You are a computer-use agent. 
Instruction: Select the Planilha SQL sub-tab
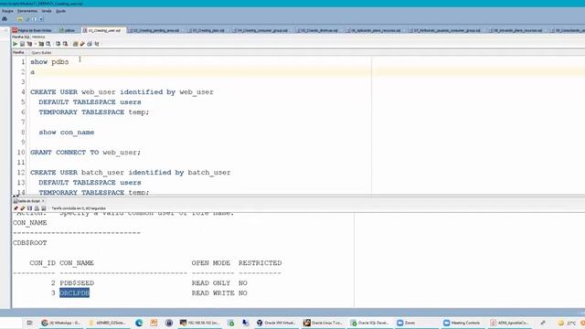tap(20, 37)
